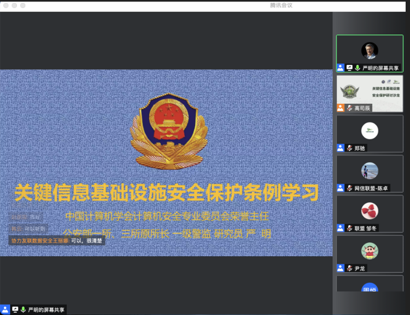Click the second window control dot (minimize)
The width and height of the screenshot is (410, 315).
14,5
